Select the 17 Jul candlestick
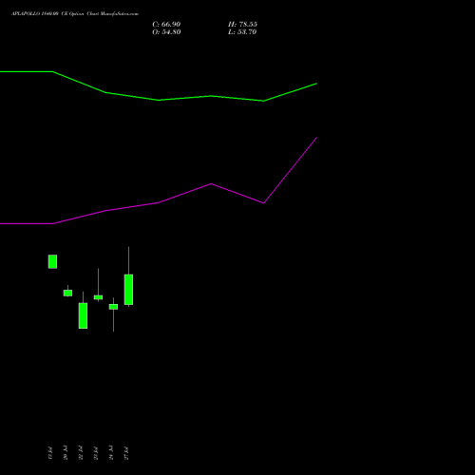 [x=52, y=261]
